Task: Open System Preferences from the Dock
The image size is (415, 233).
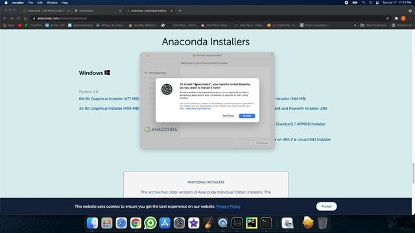Action: (179, 223)
